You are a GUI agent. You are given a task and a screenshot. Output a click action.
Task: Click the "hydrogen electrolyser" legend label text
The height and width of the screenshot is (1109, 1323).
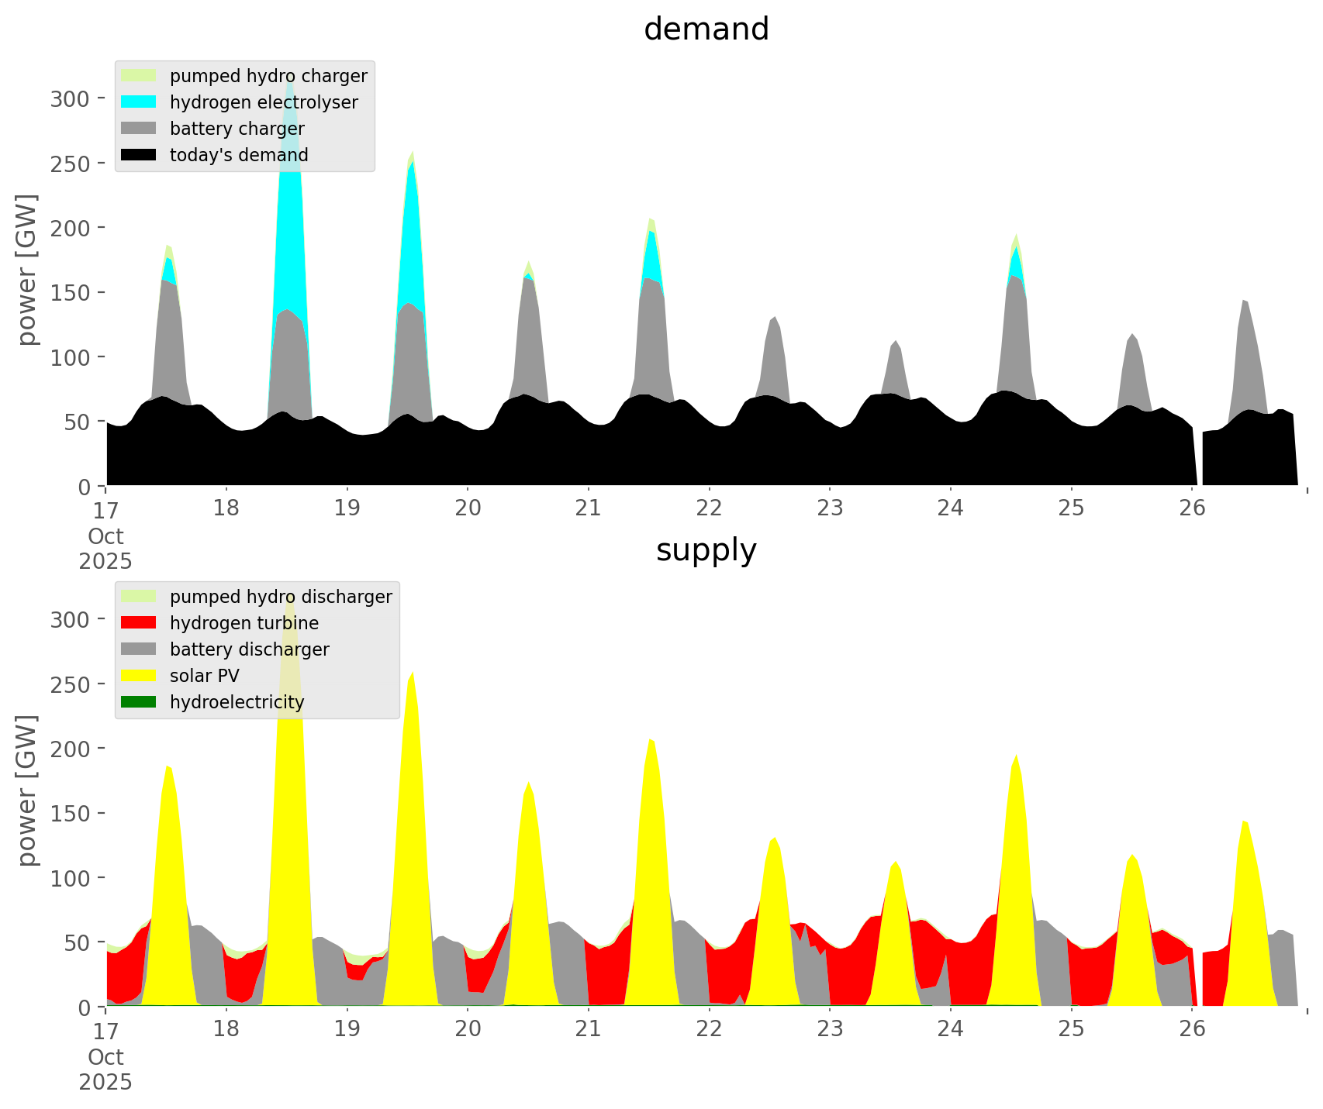point(264,102)
